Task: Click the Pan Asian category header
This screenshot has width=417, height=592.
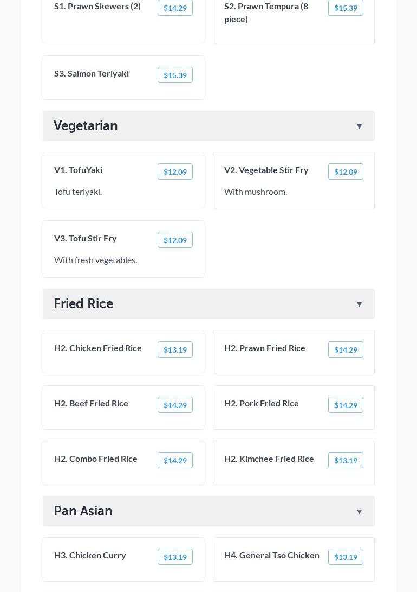Action: pos(83,511)
